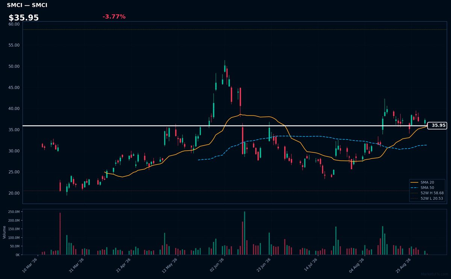This screenshot has height=279, width=451.
Task: Select the 52W H 58.68 legend entry
Action: pyautogui.click(x=427, y=193)
